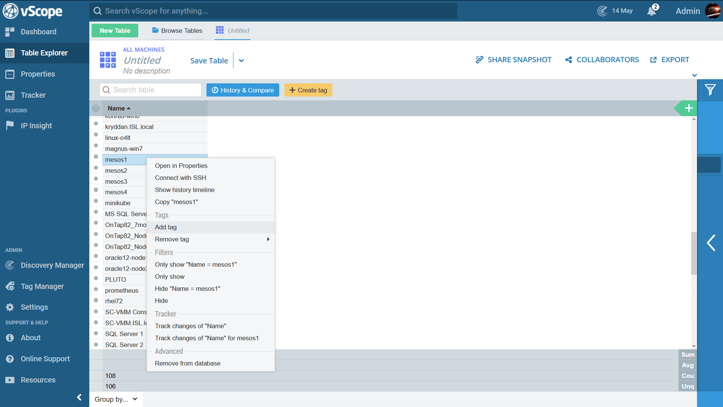Image resolution: width=723 pixels, height=407 pixels.
Task: Collapse the left sidebar with the arrow
Action: point(79,397)
